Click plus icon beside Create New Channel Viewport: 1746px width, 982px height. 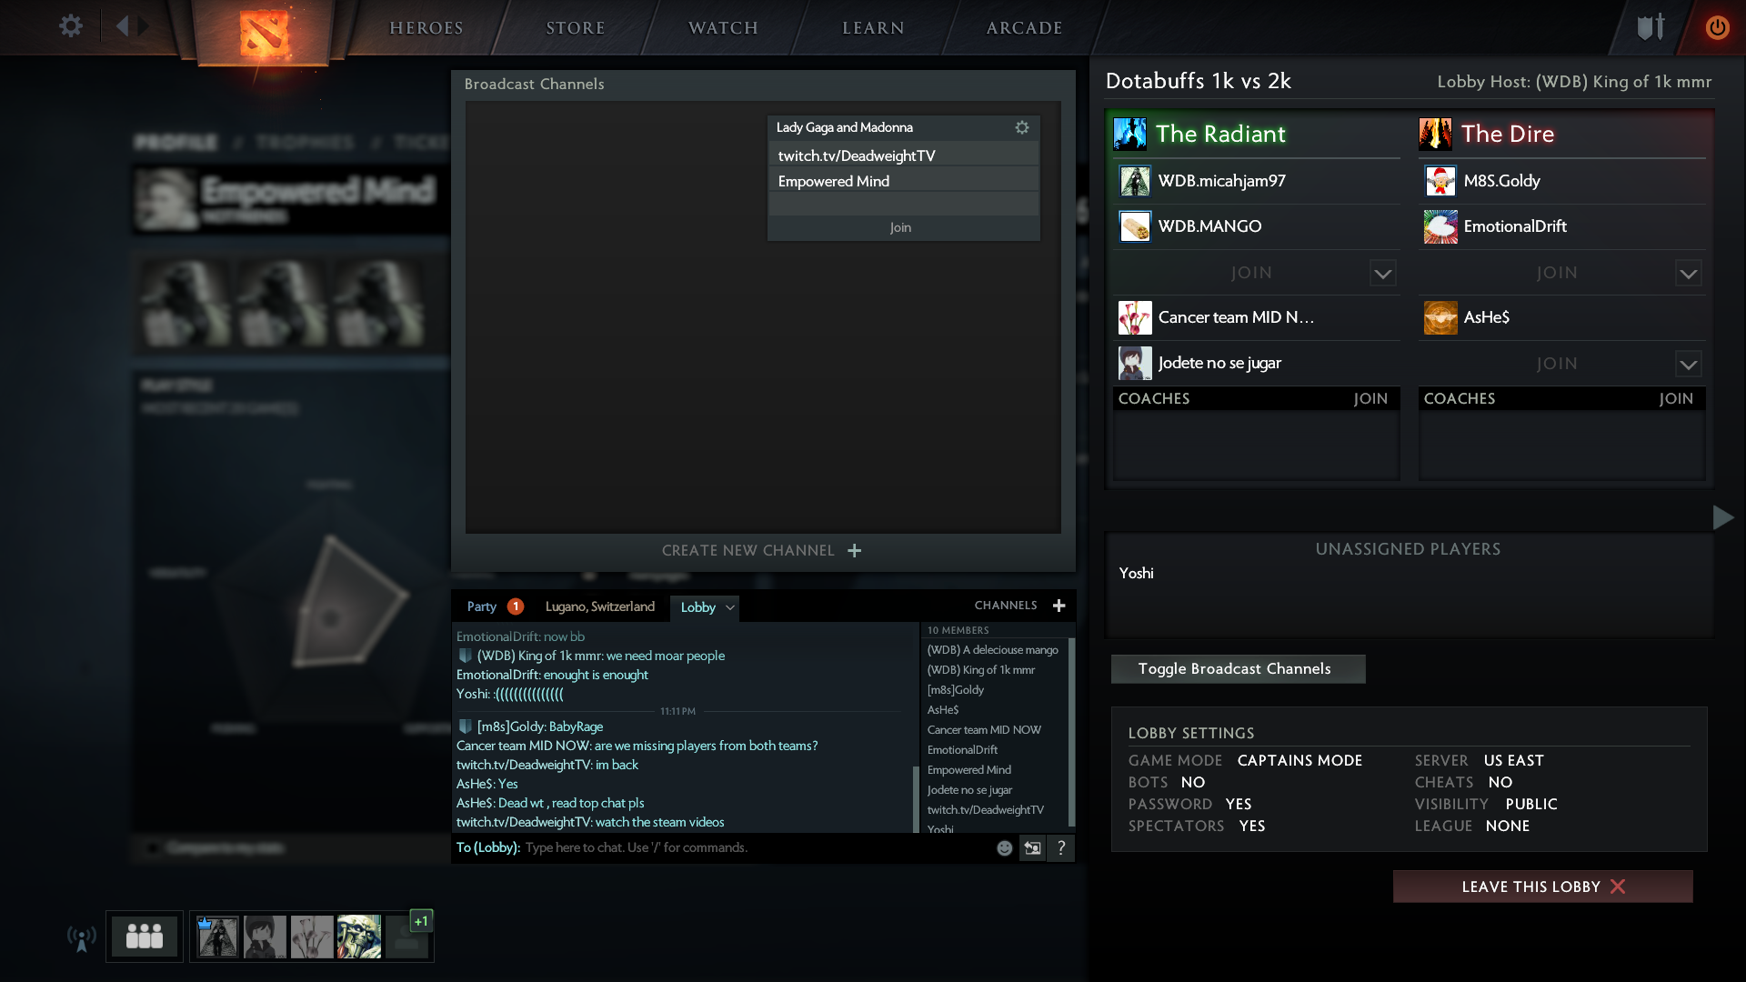tap(854, 550)
